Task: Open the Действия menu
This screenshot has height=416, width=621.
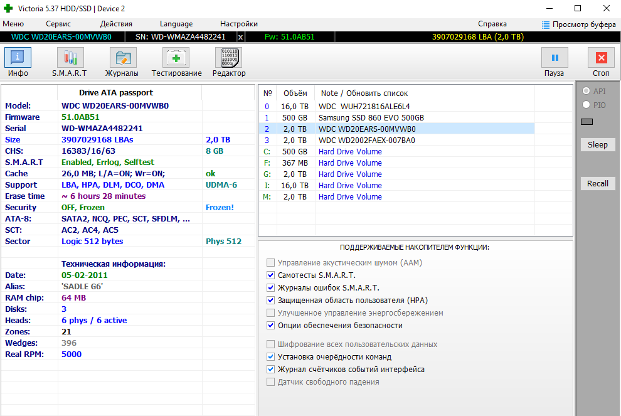Action: (116, 24)
